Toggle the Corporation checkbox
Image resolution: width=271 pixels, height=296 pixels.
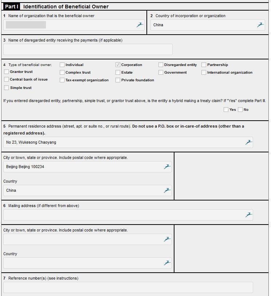pos(118,65)
